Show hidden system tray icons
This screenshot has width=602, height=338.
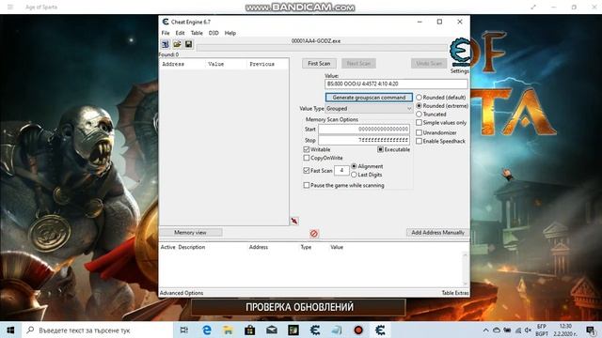coord(485,330)
